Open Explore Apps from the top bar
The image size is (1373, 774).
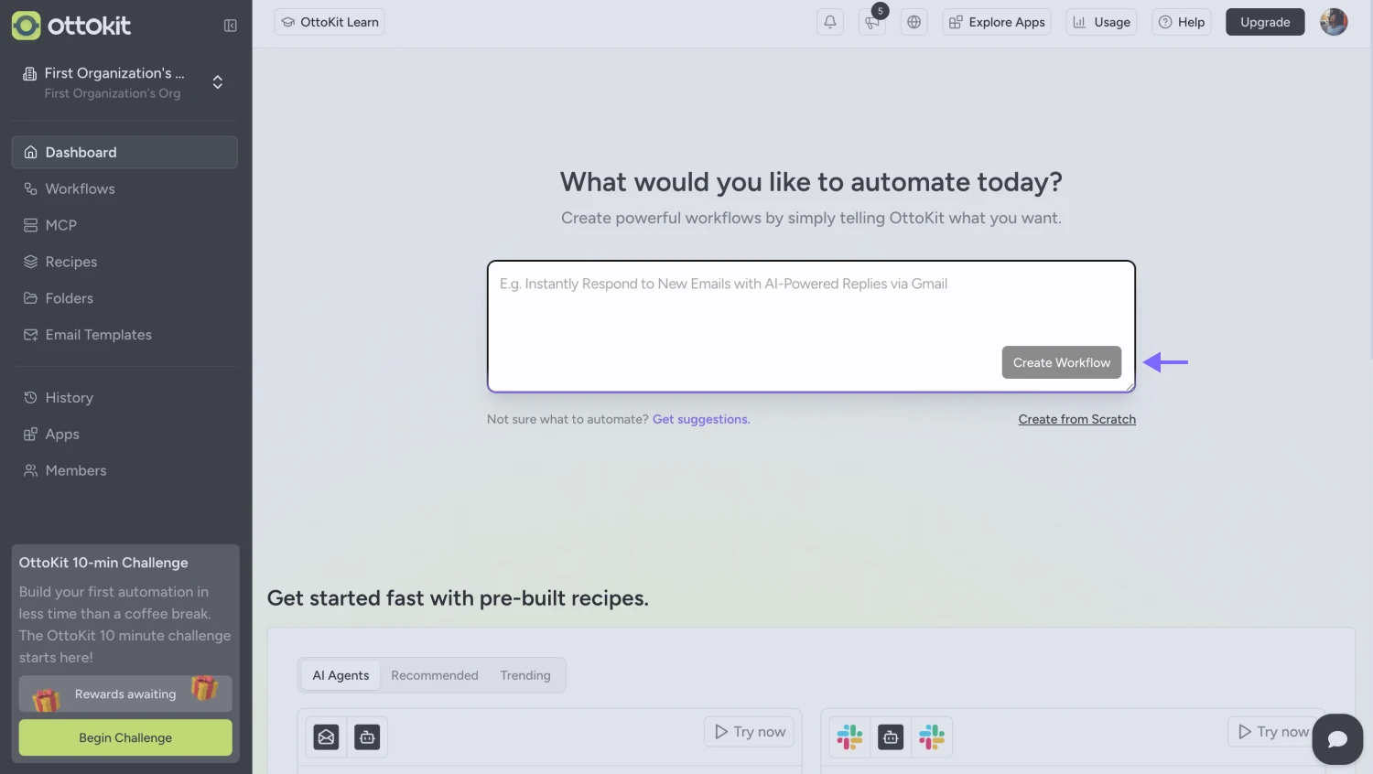(996, 21)
